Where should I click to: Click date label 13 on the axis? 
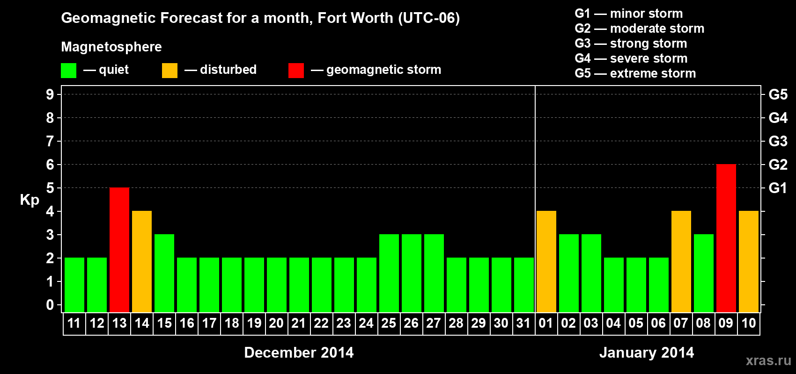click(119, 324)
